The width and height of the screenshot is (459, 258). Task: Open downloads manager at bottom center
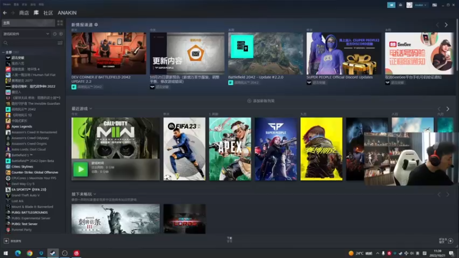coord(229,240)
